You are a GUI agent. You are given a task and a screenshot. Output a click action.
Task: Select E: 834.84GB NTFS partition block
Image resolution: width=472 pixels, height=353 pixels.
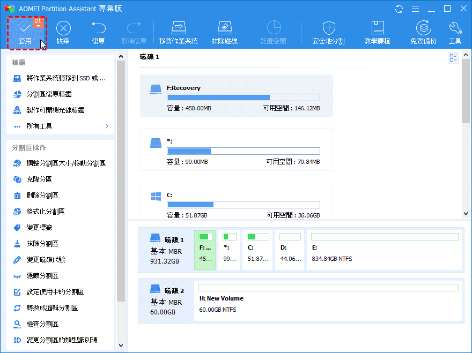[x=385, y=250]
